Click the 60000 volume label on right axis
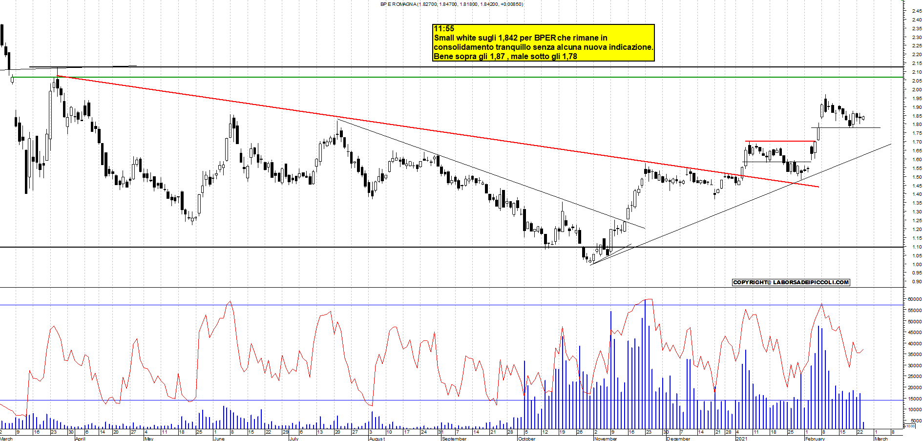This screenshot has width=923, height=441. (915, 299)
